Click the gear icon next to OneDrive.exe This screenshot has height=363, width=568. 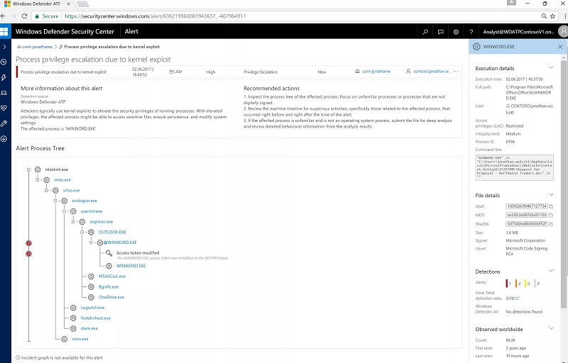(91, 297)
